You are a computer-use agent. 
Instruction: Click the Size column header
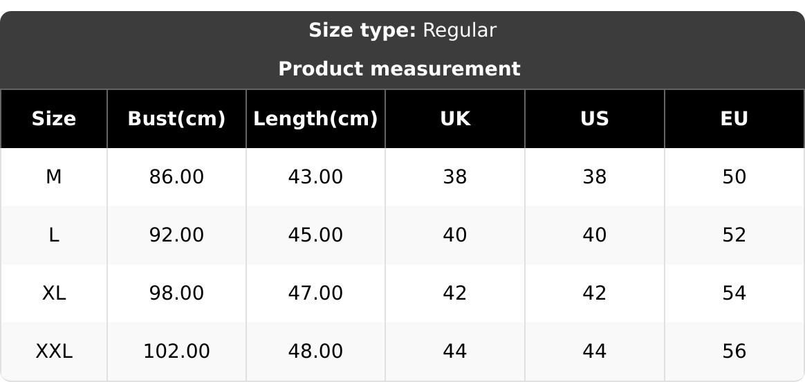coord(54,119)
